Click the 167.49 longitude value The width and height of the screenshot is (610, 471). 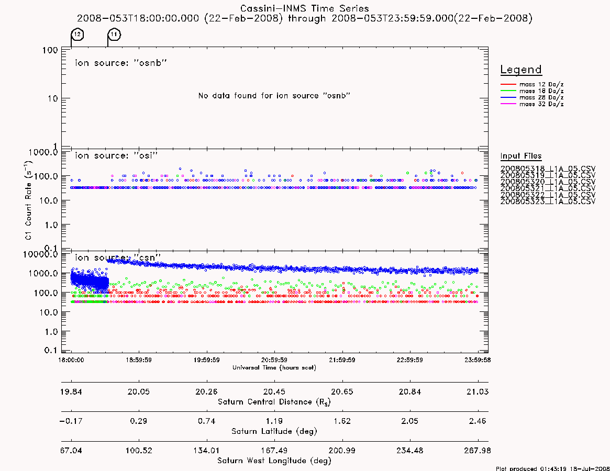(274, 451)
